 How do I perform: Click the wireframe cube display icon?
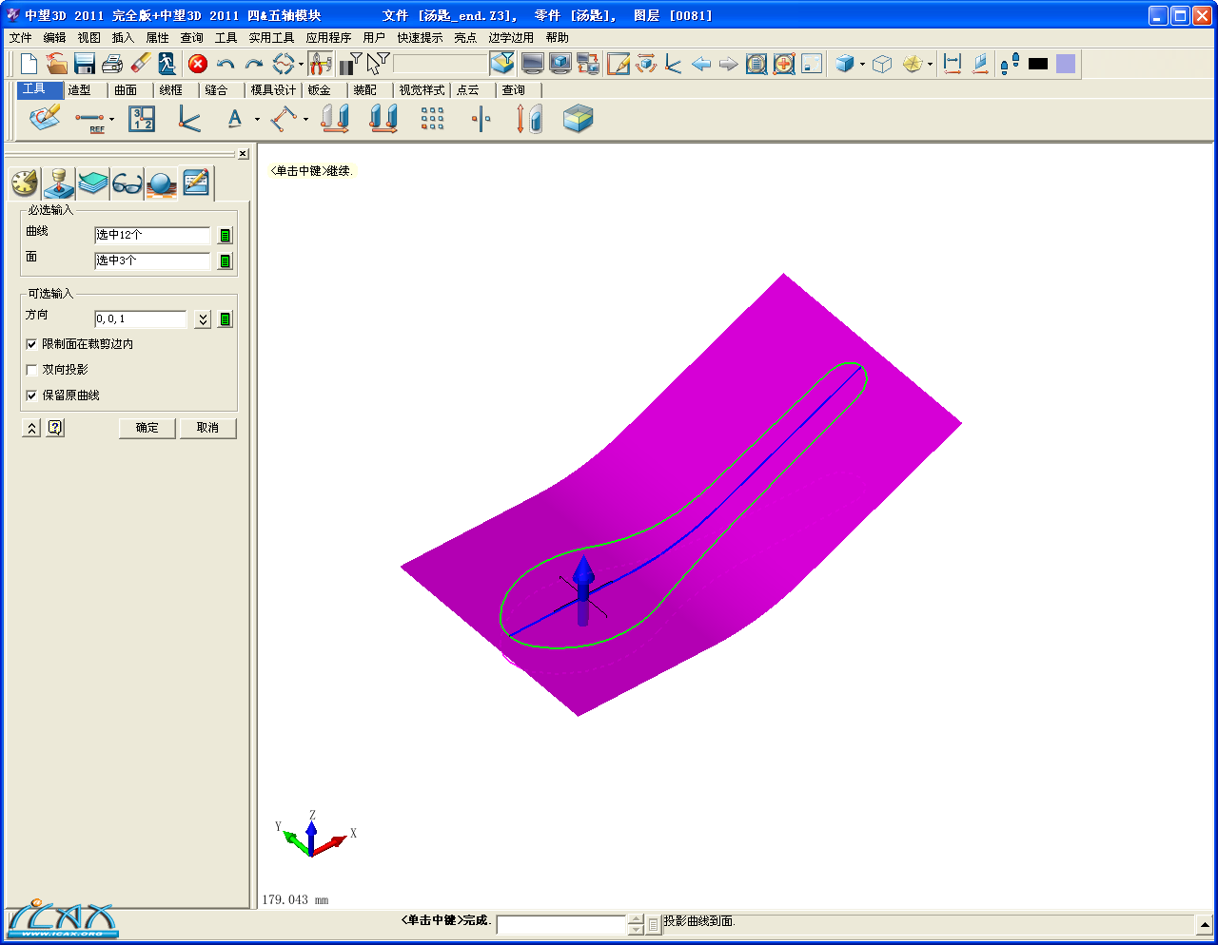882,64
